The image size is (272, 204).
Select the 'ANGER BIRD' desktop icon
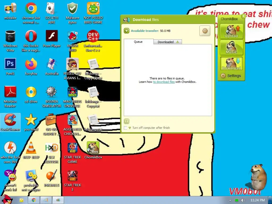pyautogui.click(x=73, y=41)
